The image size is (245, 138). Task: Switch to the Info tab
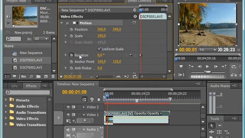(x=15, y=86)
